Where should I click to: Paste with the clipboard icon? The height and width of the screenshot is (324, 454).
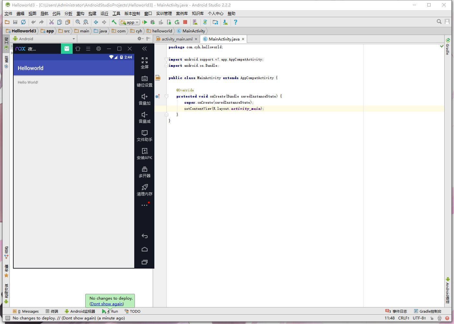67,22
